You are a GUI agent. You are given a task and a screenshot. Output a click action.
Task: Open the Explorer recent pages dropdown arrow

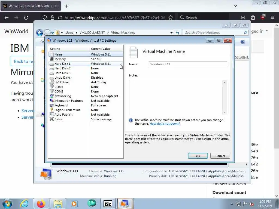point(53,33)
